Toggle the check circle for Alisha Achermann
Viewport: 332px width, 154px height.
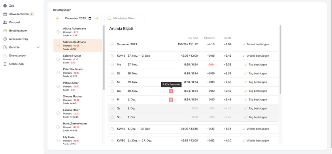[58, 32]
